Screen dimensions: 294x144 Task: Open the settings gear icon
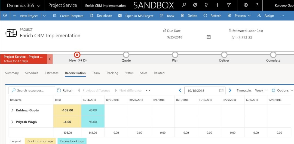[246, 5]
